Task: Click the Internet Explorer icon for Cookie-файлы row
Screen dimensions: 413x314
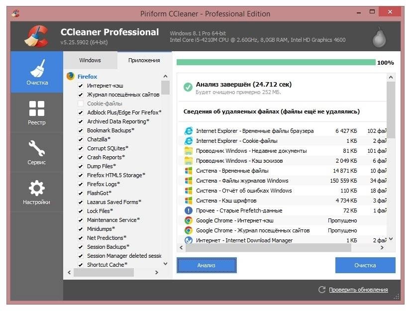Action: click(188, 141)
